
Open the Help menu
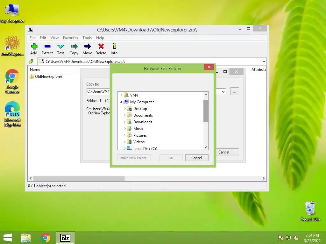pos(100,38)
